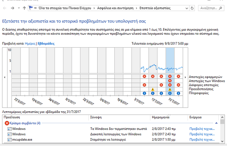Click the refresh button beside the address bar

(x=192, y=8)
